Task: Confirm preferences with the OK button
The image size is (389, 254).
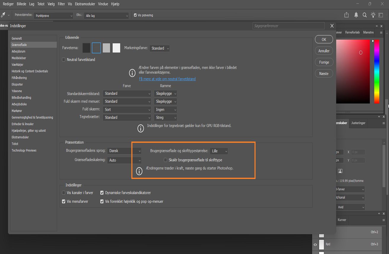Action: coord(324,39)
